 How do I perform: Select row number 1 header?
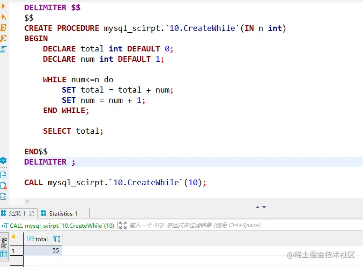tap(16, 251)
